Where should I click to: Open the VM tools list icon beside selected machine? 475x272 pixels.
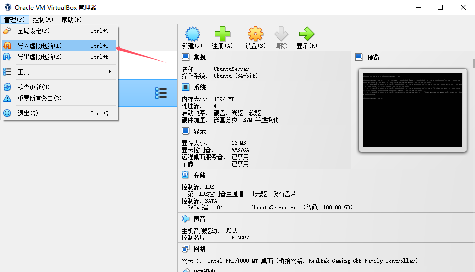[x=161, y=93]
